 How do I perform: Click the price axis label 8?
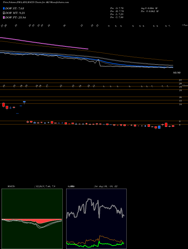[180, 125]
